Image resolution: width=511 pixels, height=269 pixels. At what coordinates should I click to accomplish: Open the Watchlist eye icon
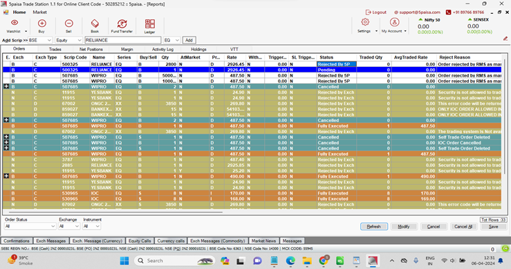pos(15,23)
